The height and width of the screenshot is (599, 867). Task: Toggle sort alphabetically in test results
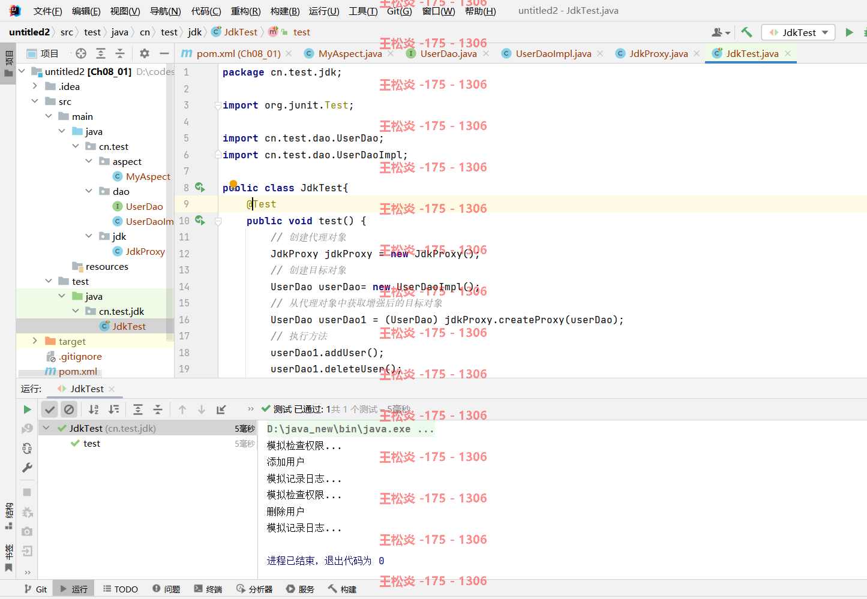(x=94, y=410)
